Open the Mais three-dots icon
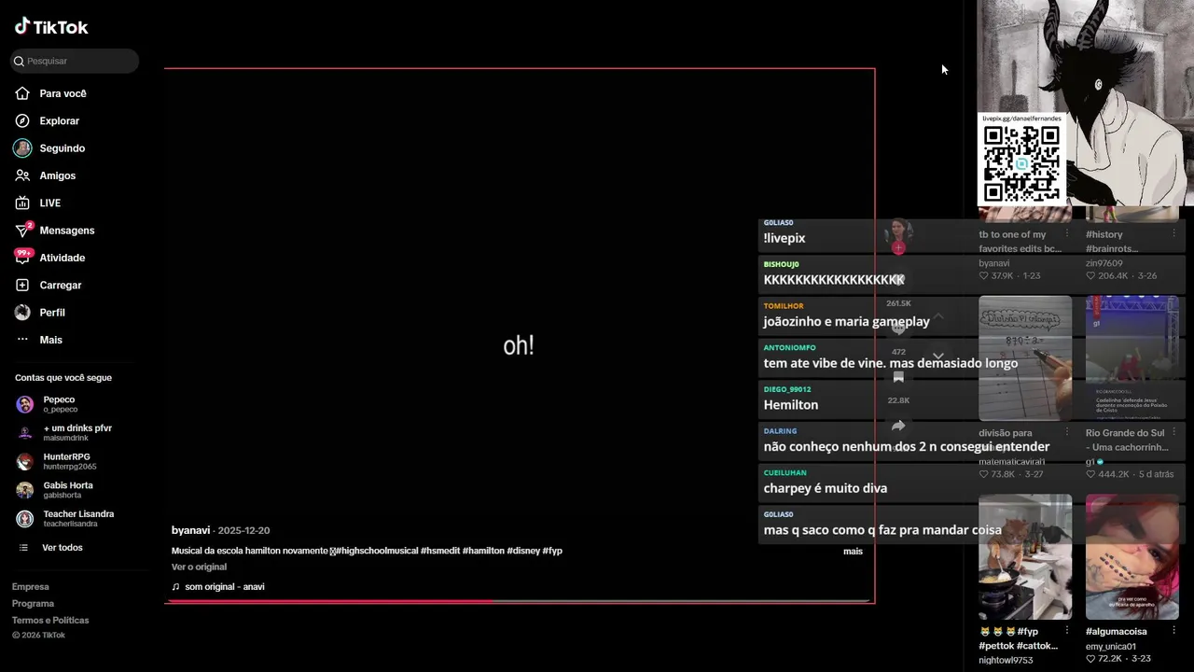The height and width of the screenshot is (672, 1194). tap(22, 340)
